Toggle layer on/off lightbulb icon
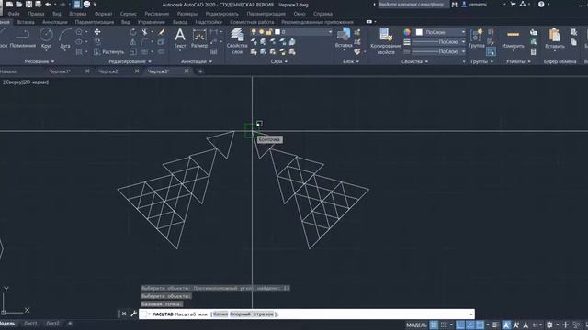The height and width of the screenshot is (330, 588). (x=254, y=32)
